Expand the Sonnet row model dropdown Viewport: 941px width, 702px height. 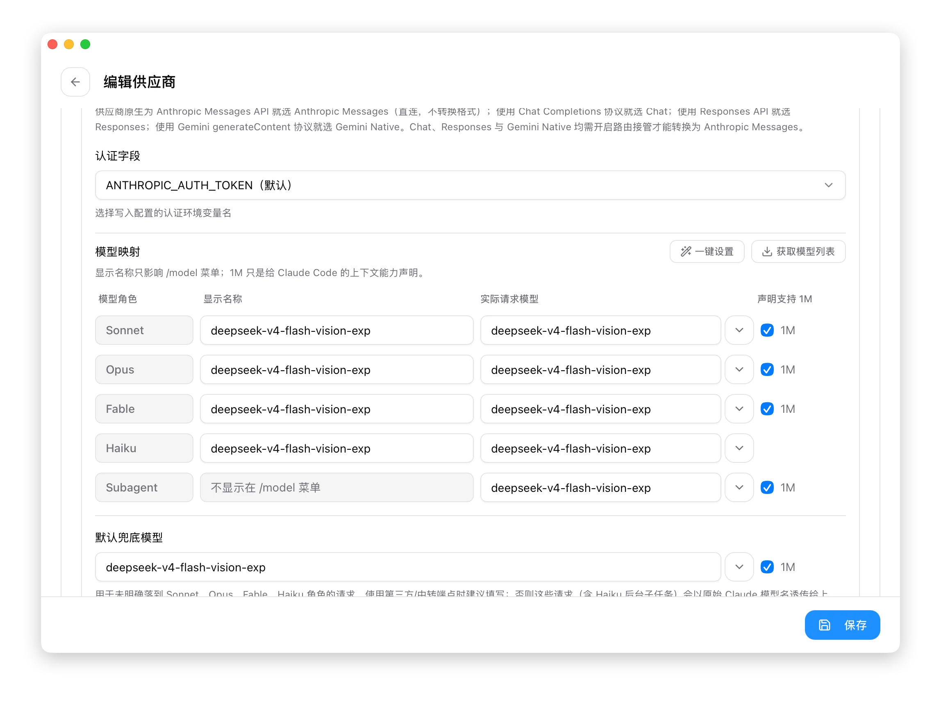(739, 330)
